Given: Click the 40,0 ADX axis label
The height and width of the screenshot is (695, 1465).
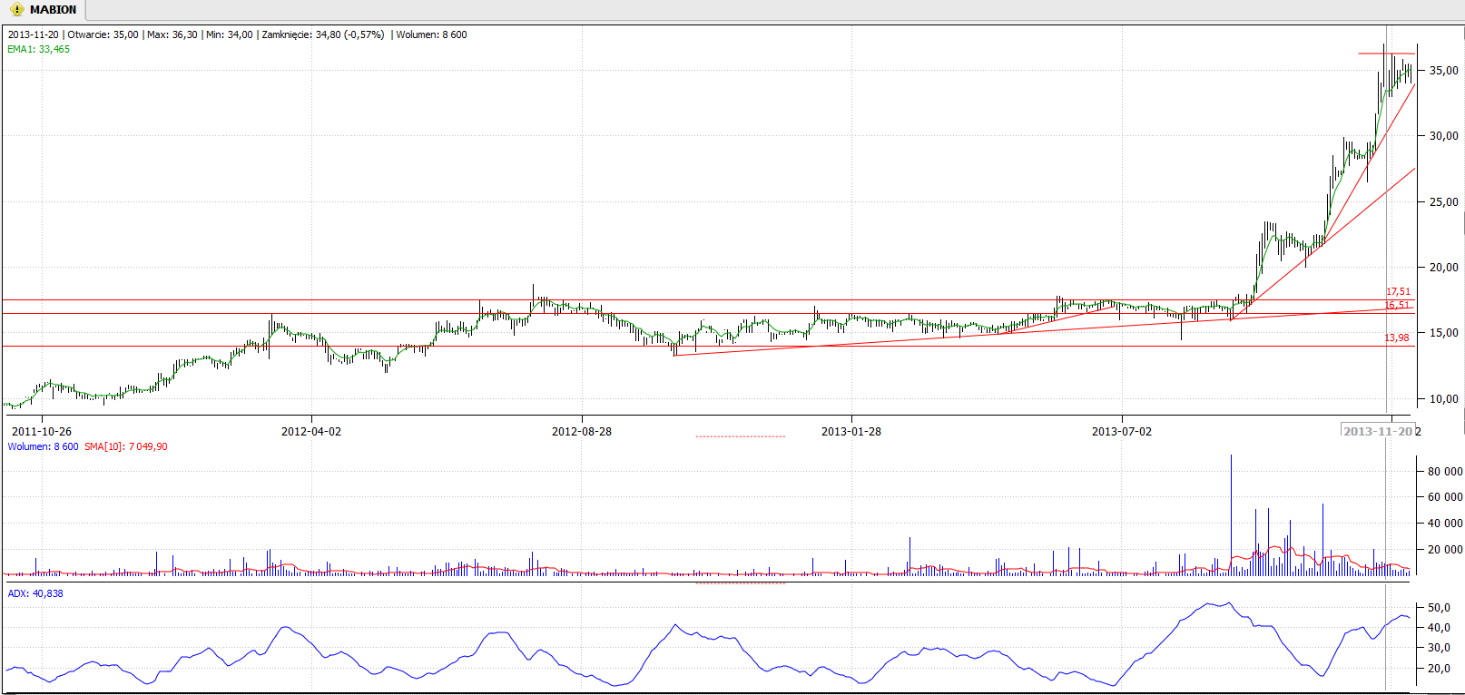Looking at the screenshot, I should [x=1440, y=627].
